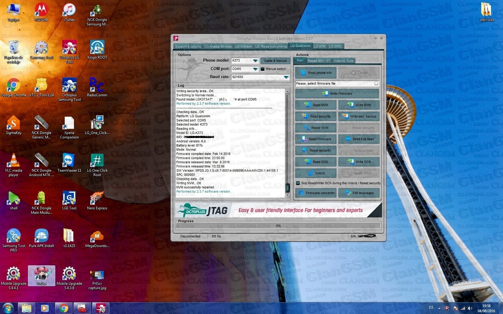This screenshot has width=503, height=314.
Task: Click the Write NVM button
Action: [359, 105]
